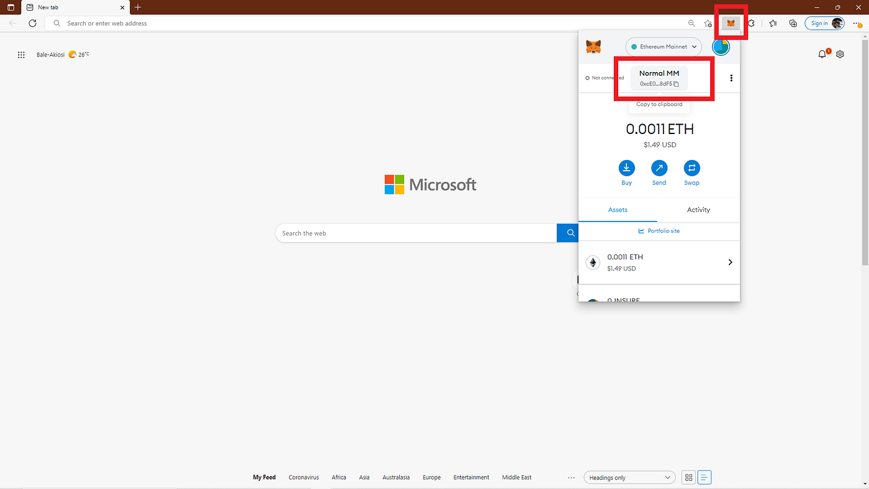
Task: Click the Search the web input box
Action: [416, 233]
